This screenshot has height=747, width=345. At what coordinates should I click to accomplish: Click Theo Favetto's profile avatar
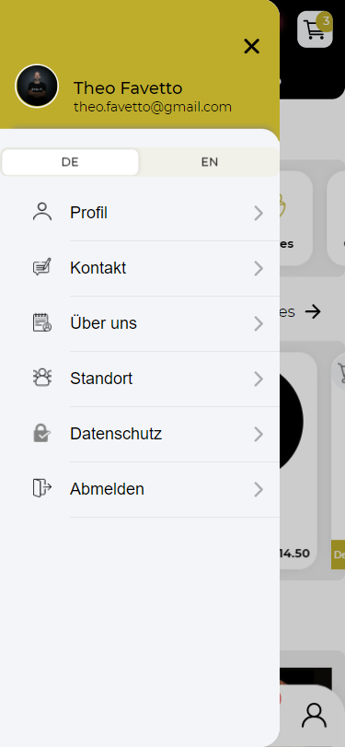pos(37,86)
